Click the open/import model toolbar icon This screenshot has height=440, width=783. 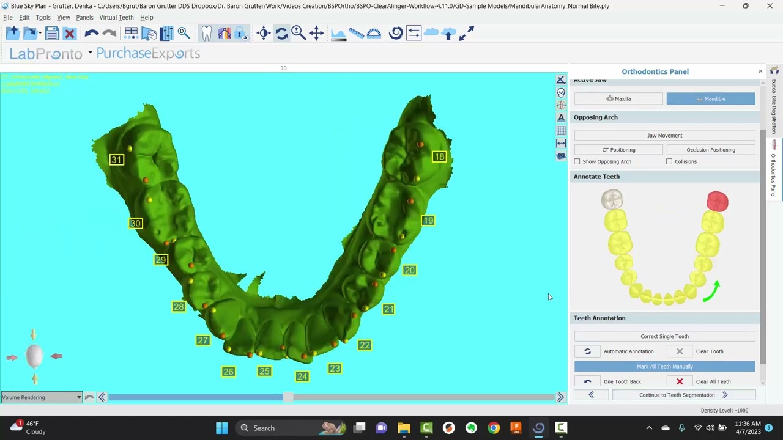point(12,33)
